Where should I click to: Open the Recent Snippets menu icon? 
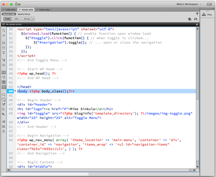[x=4, y=109]
